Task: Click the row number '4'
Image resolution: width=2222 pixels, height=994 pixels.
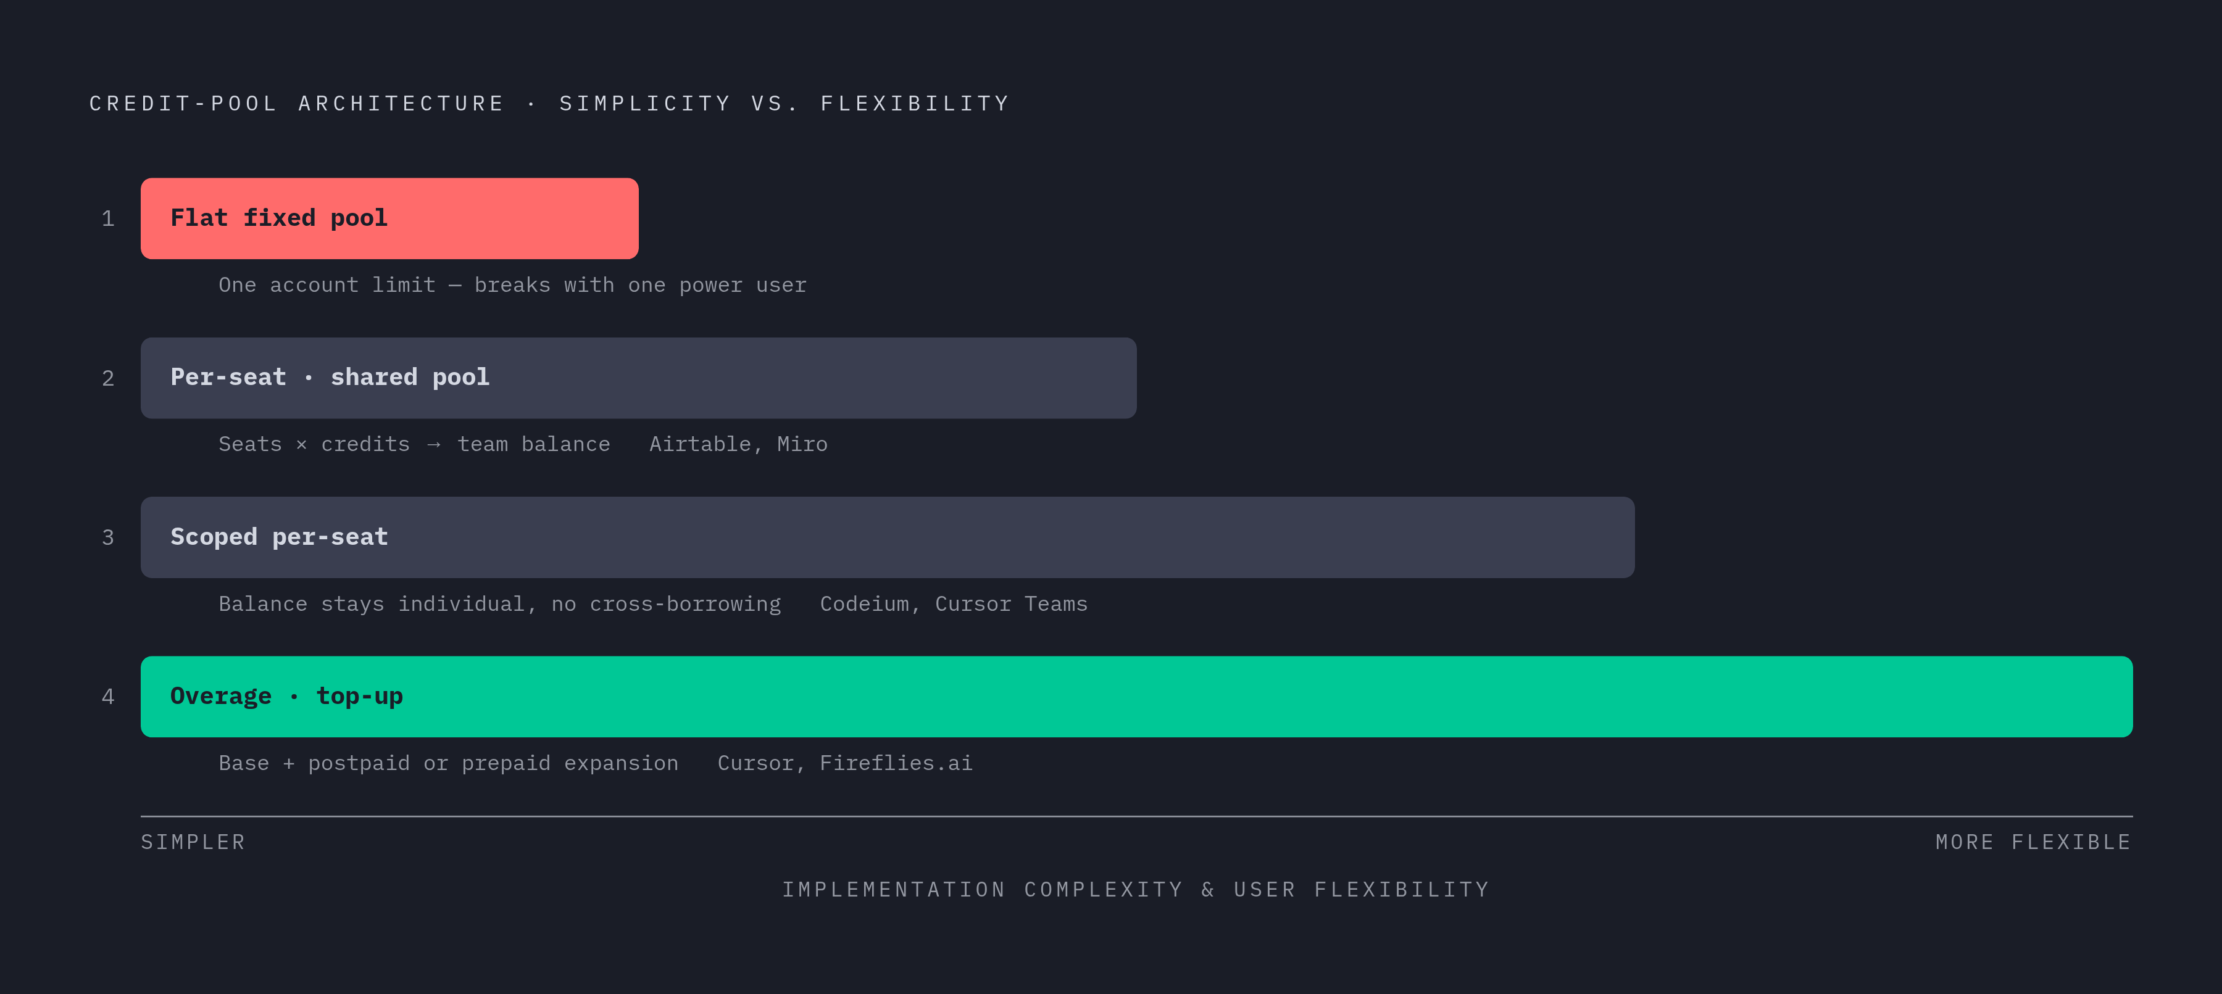Action: (x=108, y=697)
